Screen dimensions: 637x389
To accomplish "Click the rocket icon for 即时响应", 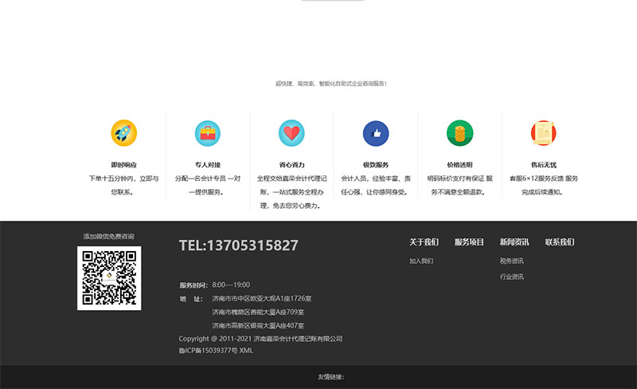I will (x=123, y=132).
